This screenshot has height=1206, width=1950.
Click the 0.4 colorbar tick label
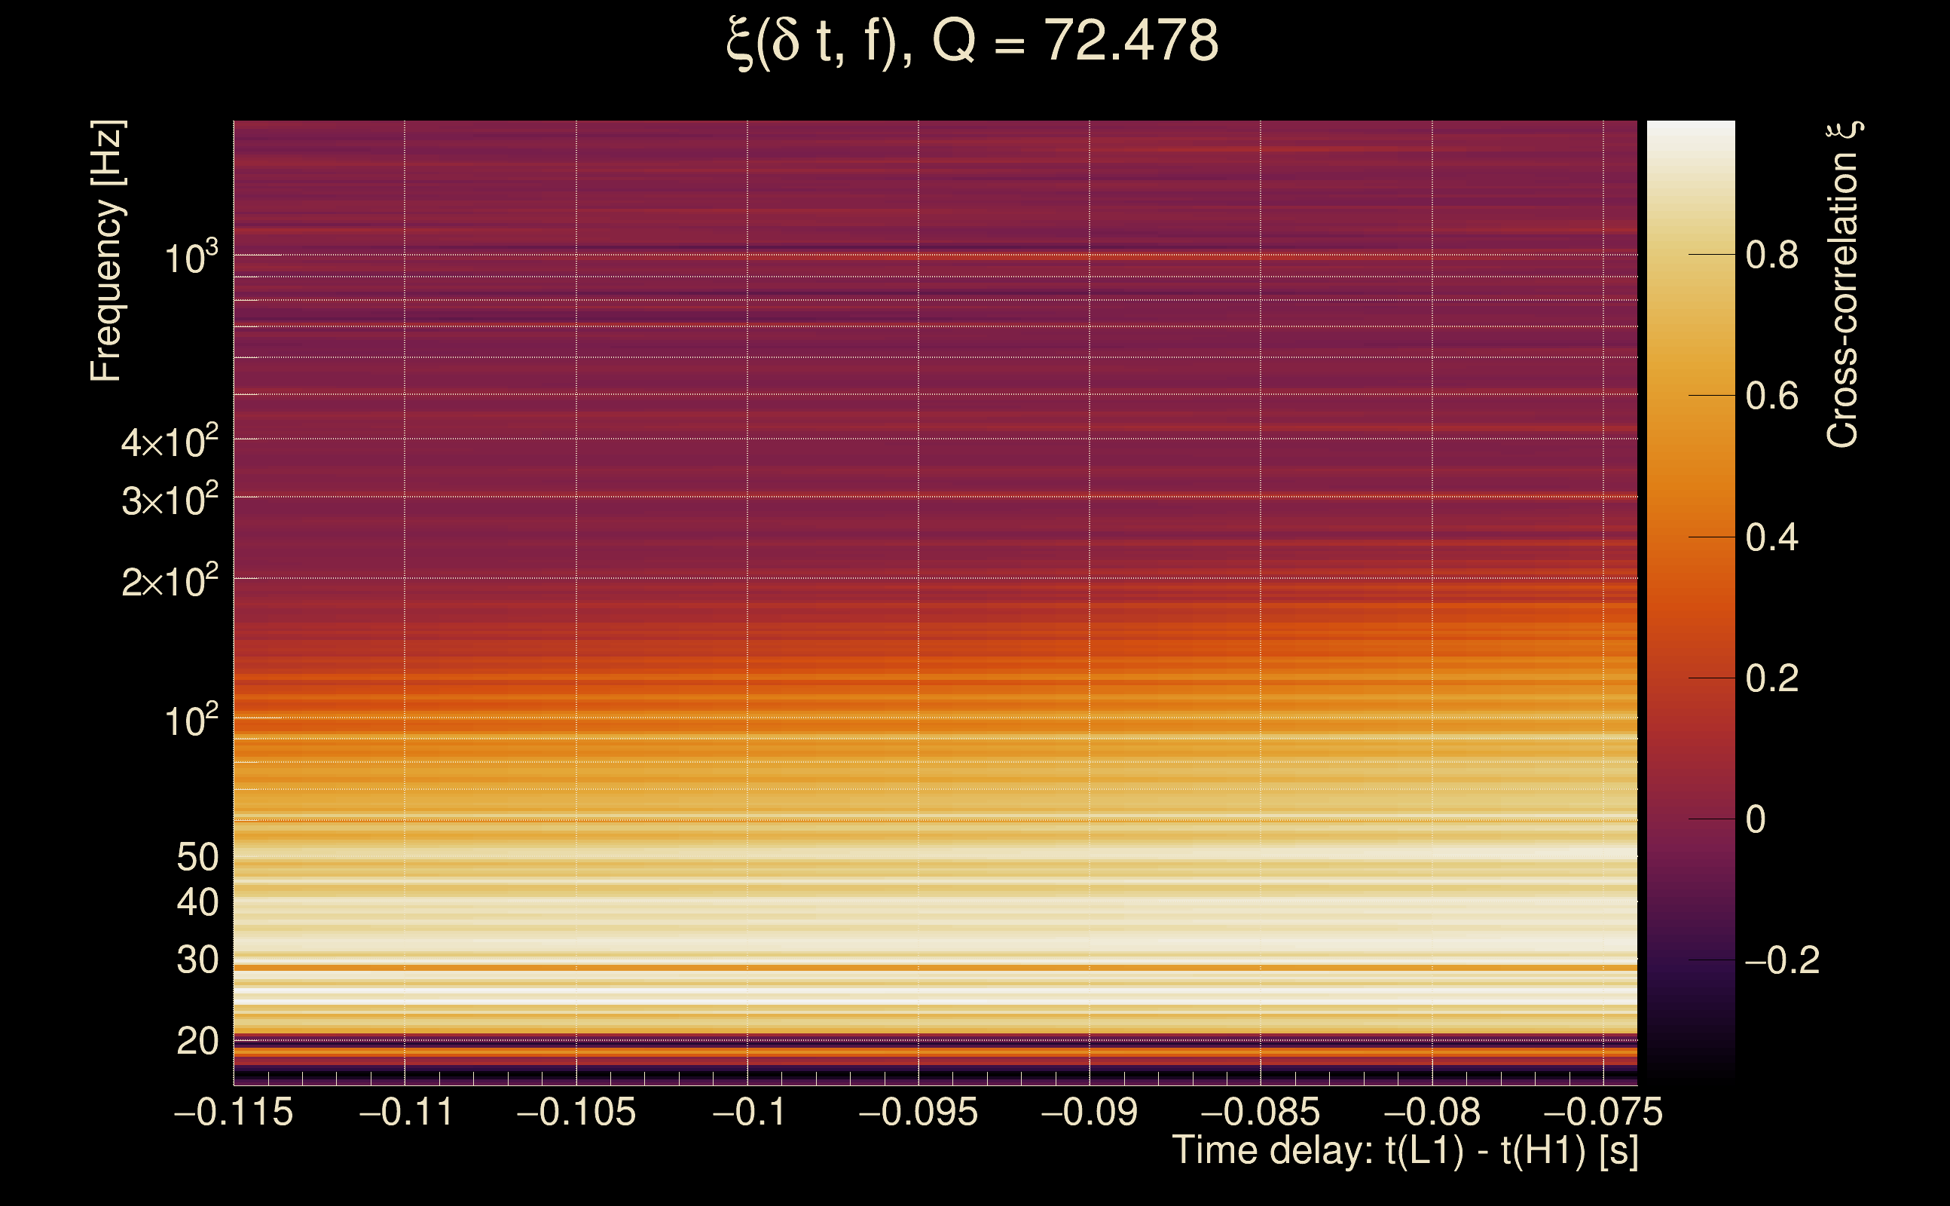[1771, 537]
